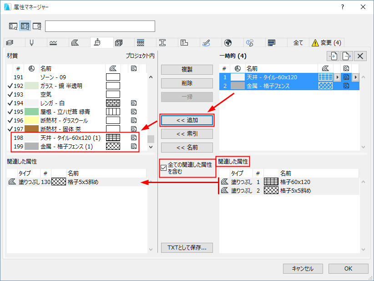The width and height of the screenshot is (374, 281).
Task: Open help with the question mark
Action: [x=343, y=7]
